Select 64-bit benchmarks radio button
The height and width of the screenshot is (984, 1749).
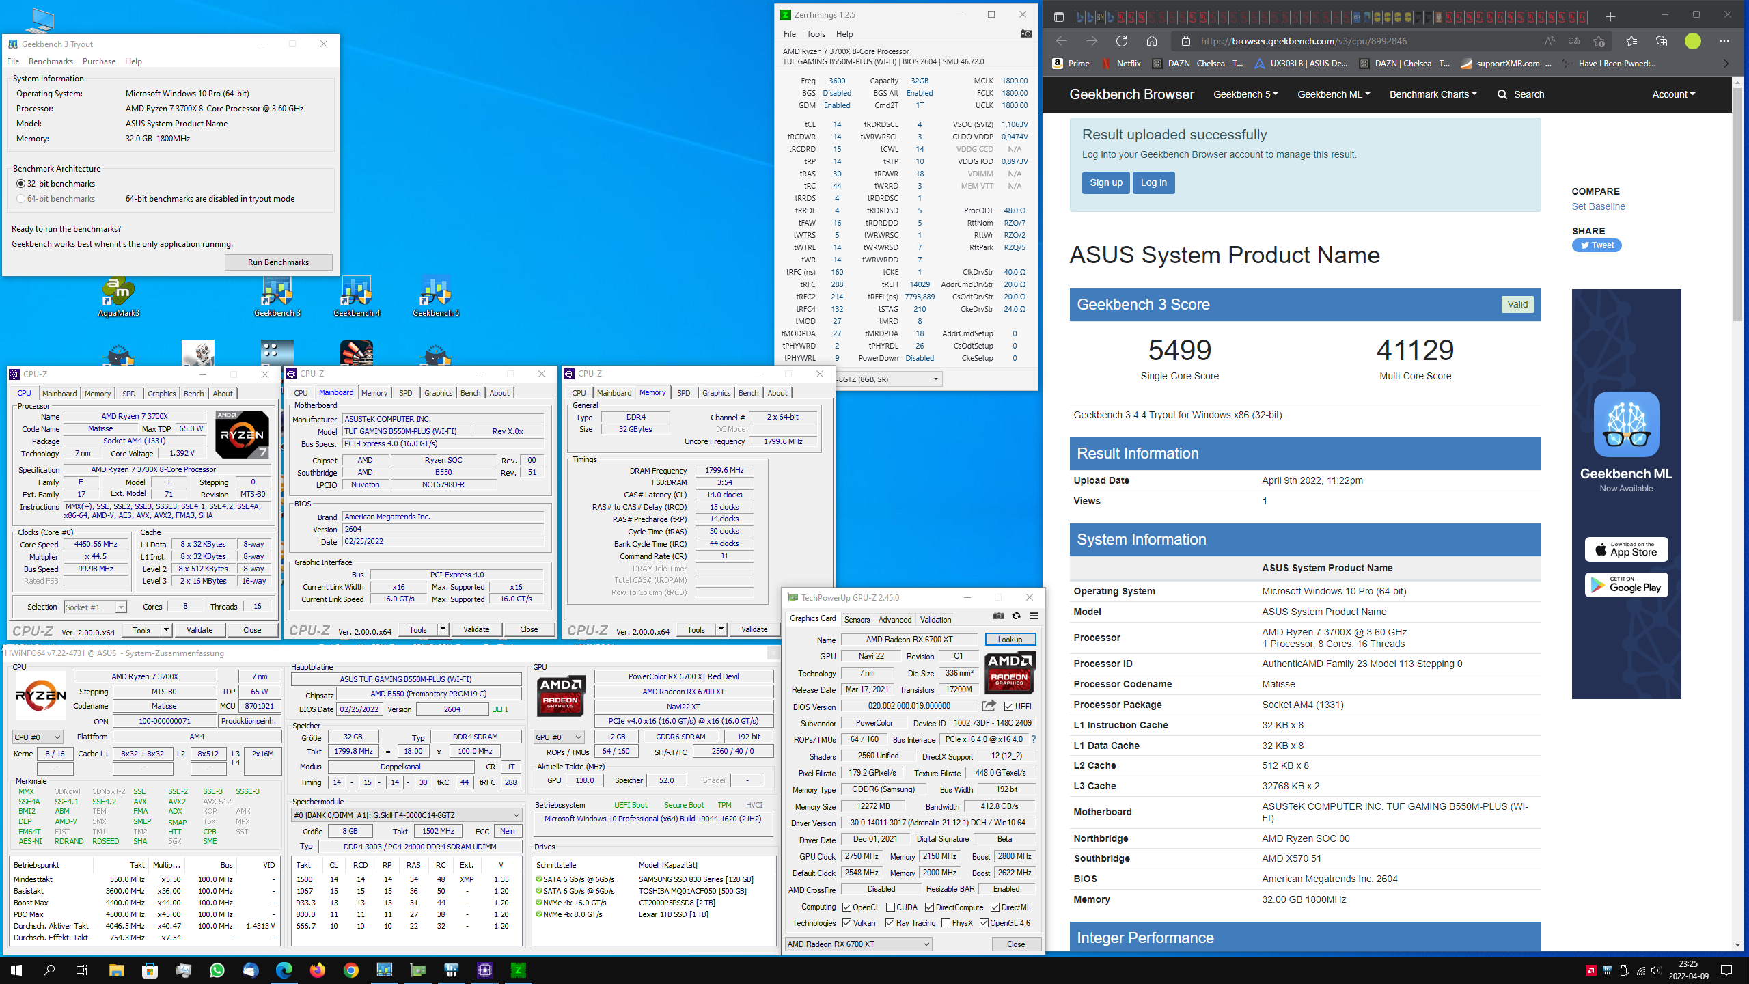click(x=20, y=199)
